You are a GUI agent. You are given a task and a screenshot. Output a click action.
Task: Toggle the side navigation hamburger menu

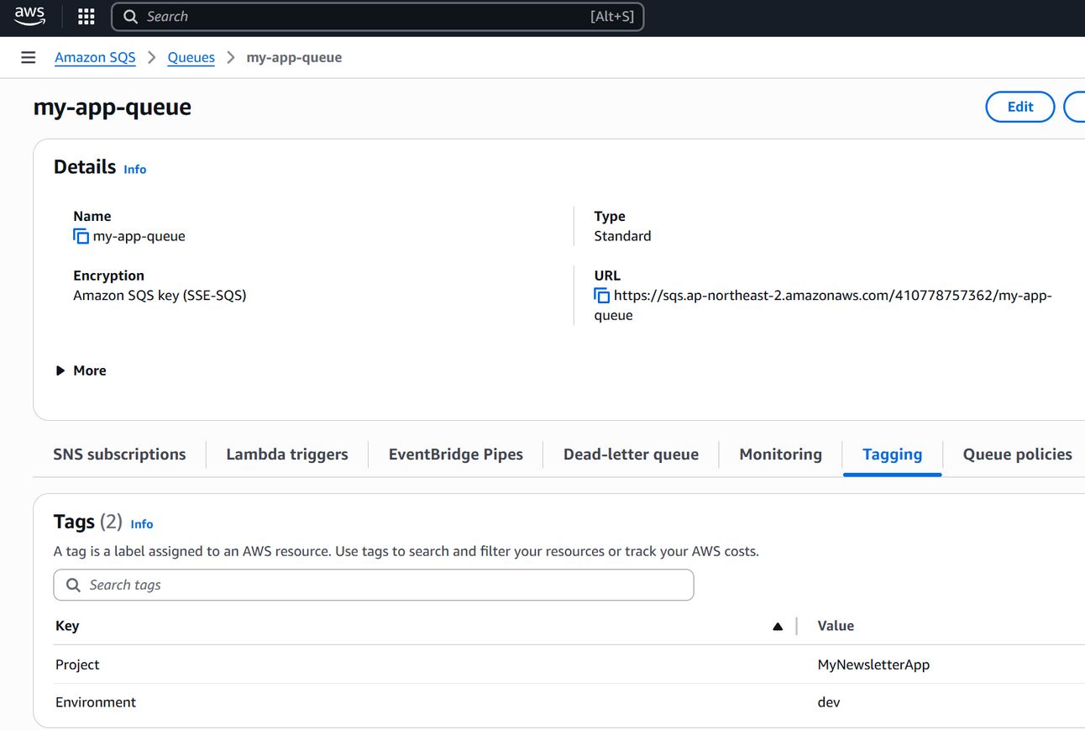29,57
